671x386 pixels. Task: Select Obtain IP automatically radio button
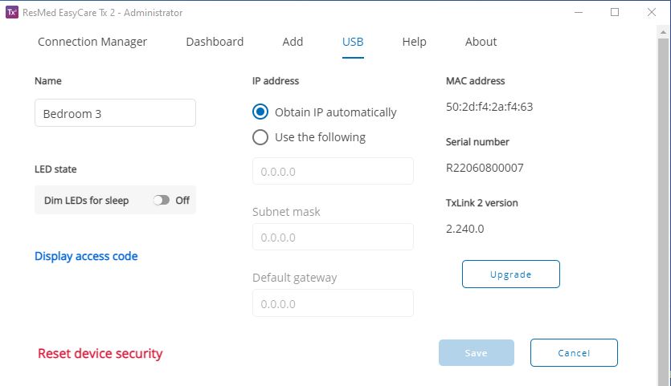point(260,112)
